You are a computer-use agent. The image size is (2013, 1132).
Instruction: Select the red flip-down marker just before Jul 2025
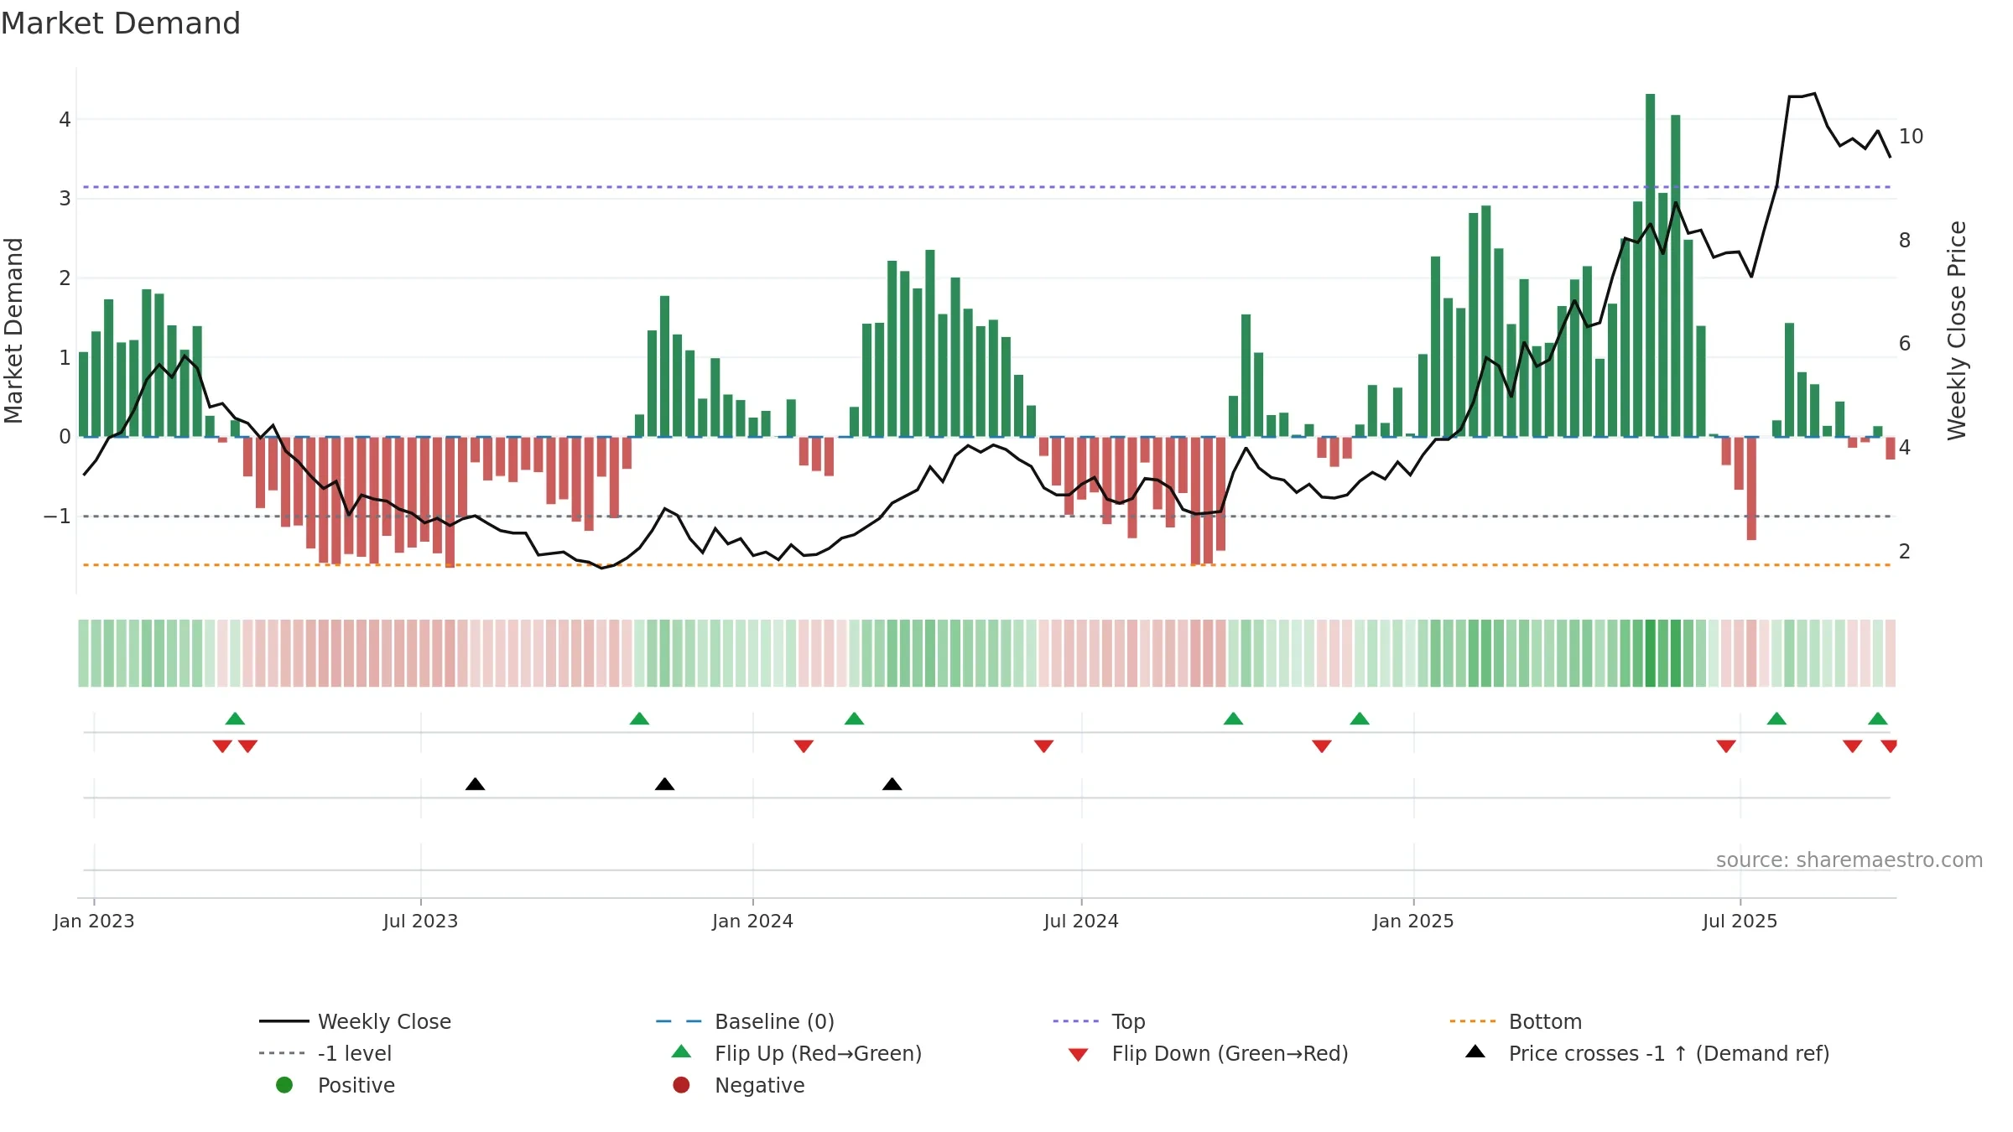tap(1726, 746)
